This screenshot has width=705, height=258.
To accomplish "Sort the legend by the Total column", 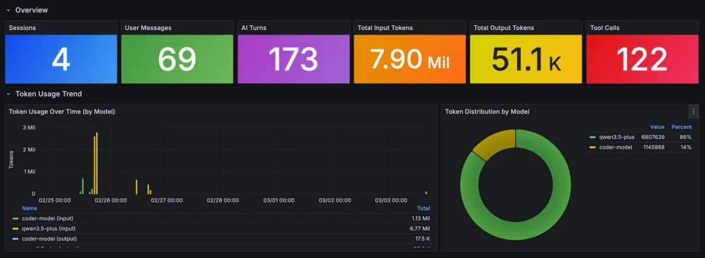I will click(x=423, y=208).
